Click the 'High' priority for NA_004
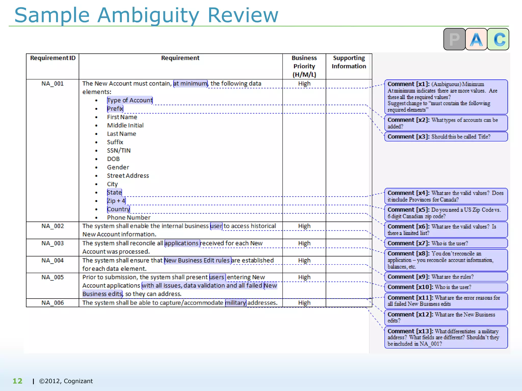 (x=304, y=260)
